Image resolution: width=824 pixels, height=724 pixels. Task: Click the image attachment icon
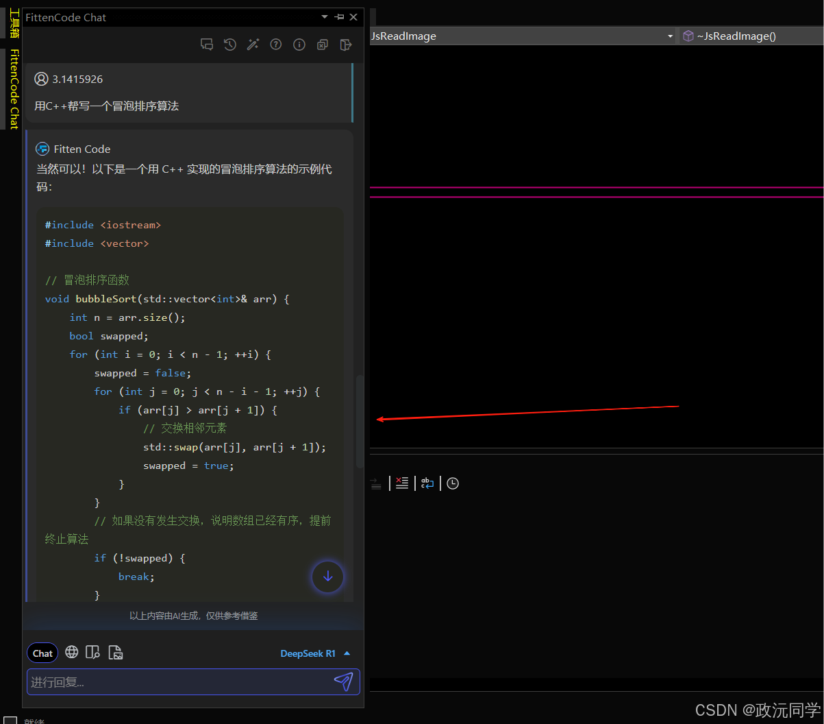point(116,653)
